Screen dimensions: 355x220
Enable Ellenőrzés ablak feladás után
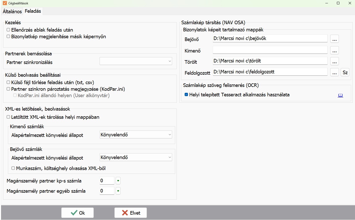pyautogui.click(x=8, y=30)
